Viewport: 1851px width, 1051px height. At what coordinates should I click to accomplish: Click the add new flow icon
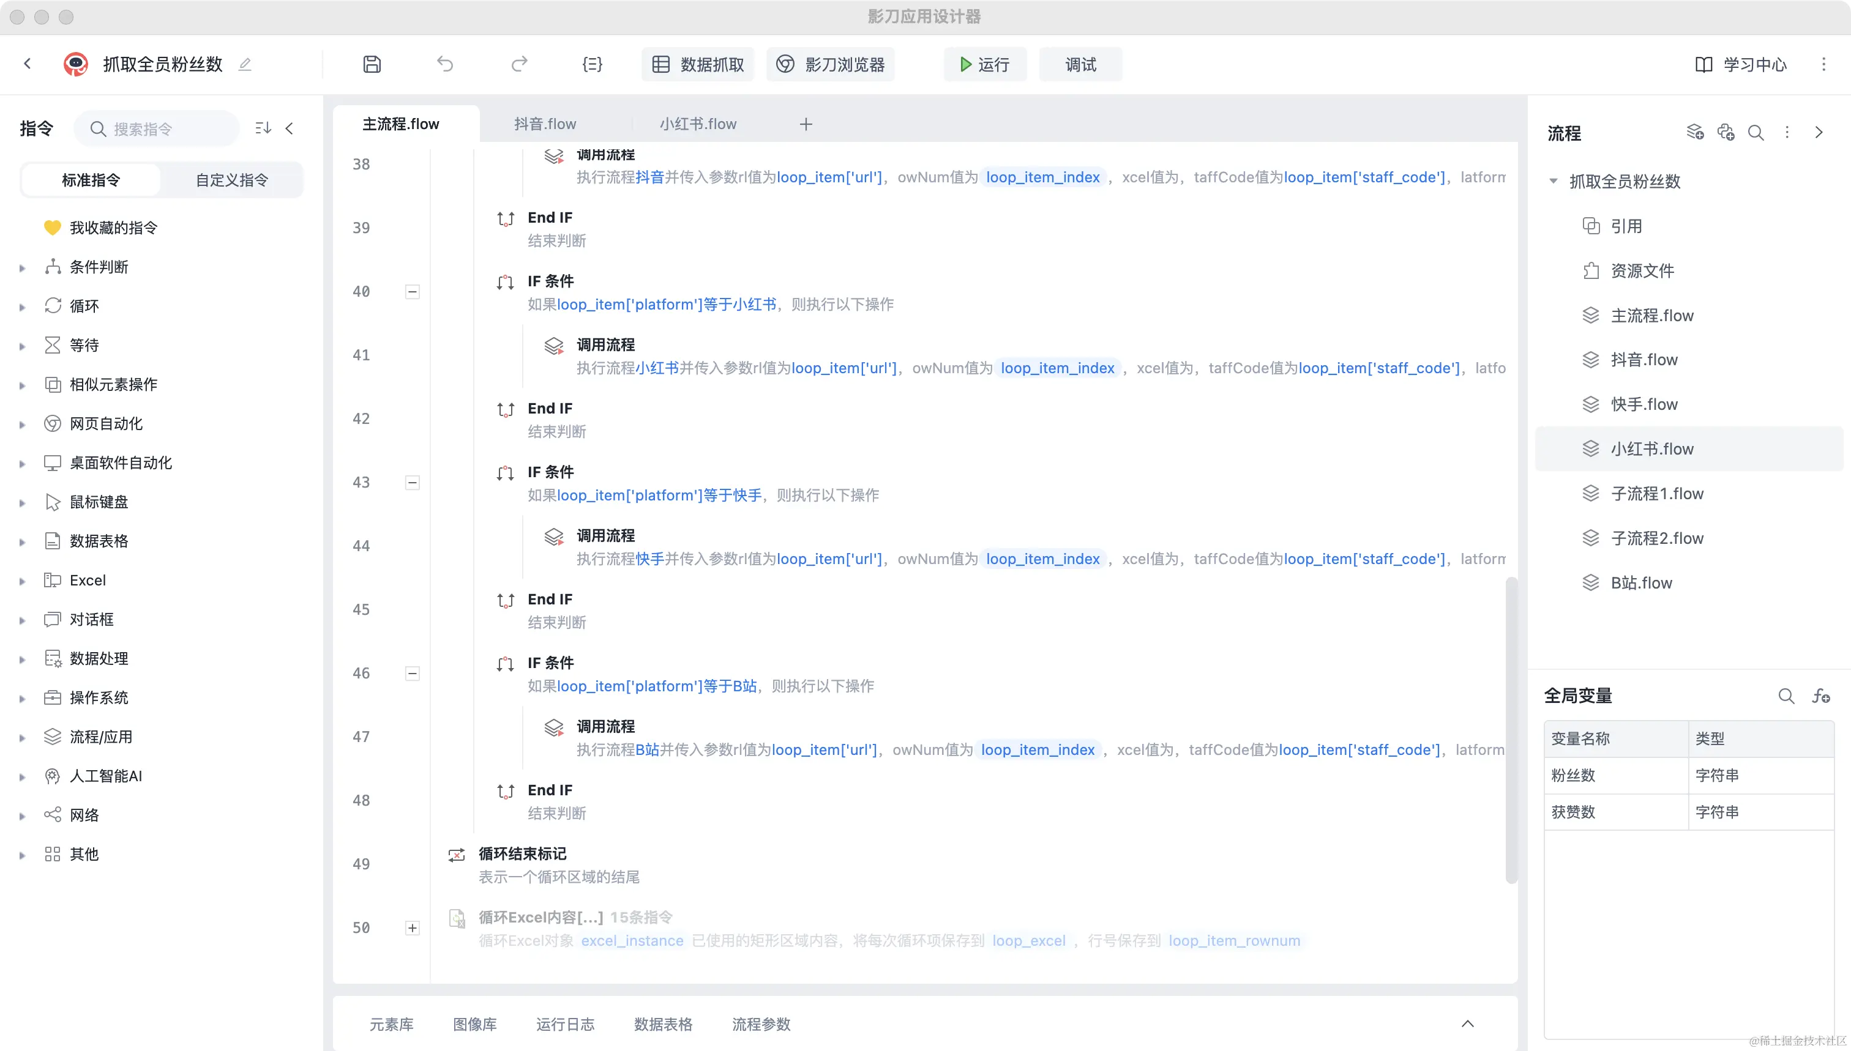click(1694, 132)
